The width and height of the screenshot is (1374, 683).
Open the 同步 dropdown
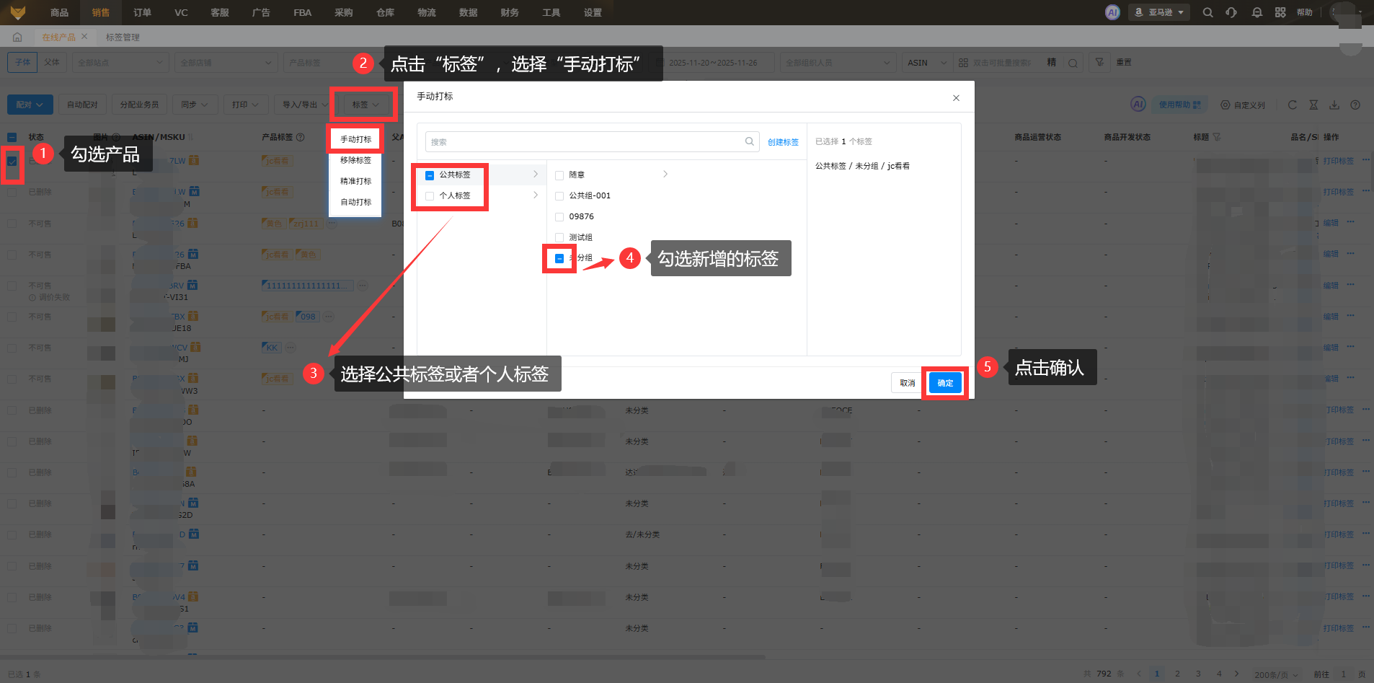pyautogui.click(x=195, y=105)
